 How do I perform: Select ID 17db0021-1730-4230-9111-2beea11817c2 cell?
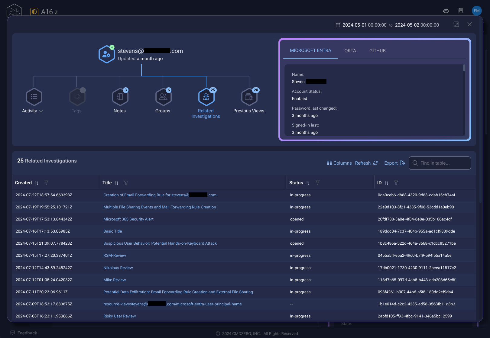pos(417,268)
